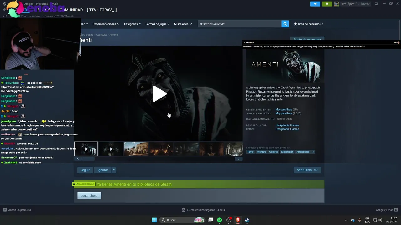Viewport: 401px width, 225px height.
Task: Click the blue announcements megaphone icon
Action: [x=315, y=4]
